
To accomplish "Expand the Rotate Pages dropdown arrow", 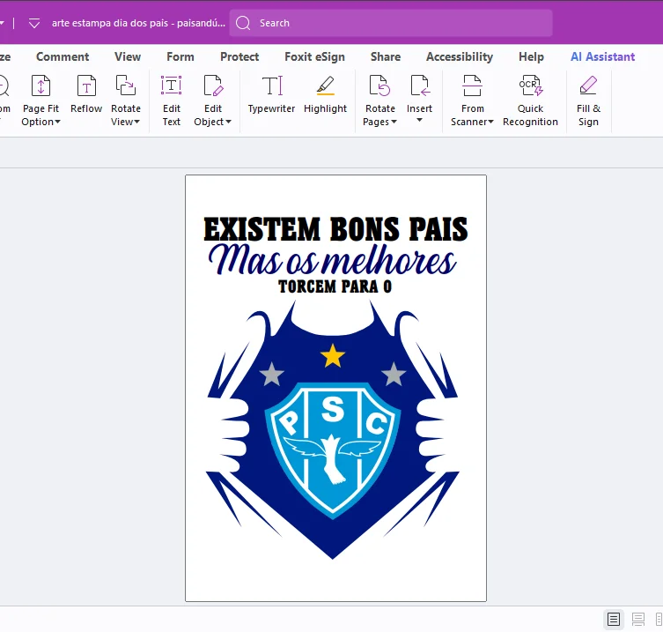I will 394,122.
